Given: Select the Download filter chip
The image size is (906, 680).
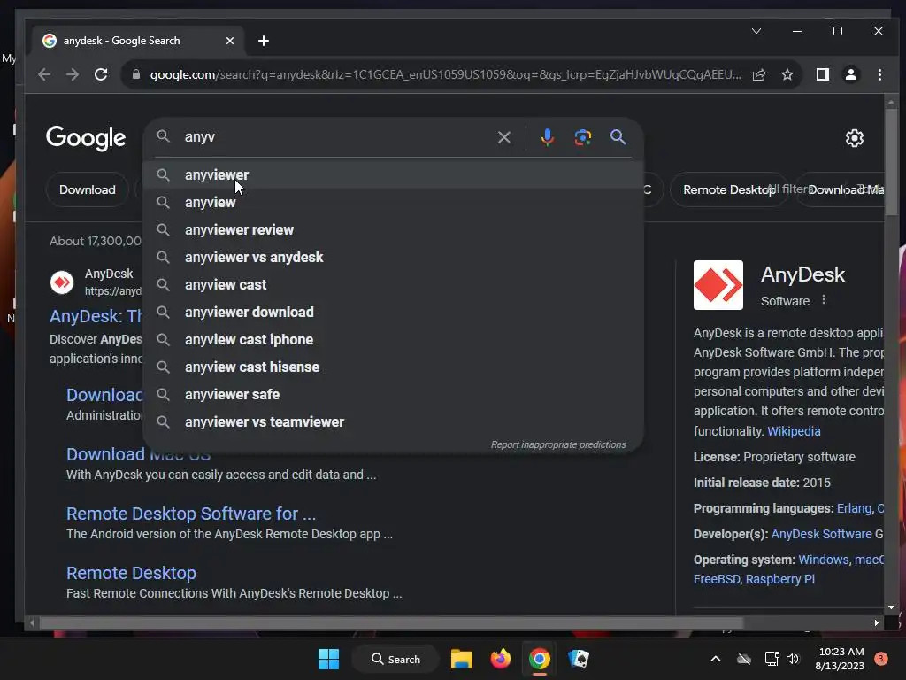Looking at the screenshot, I should pos(88,189).
